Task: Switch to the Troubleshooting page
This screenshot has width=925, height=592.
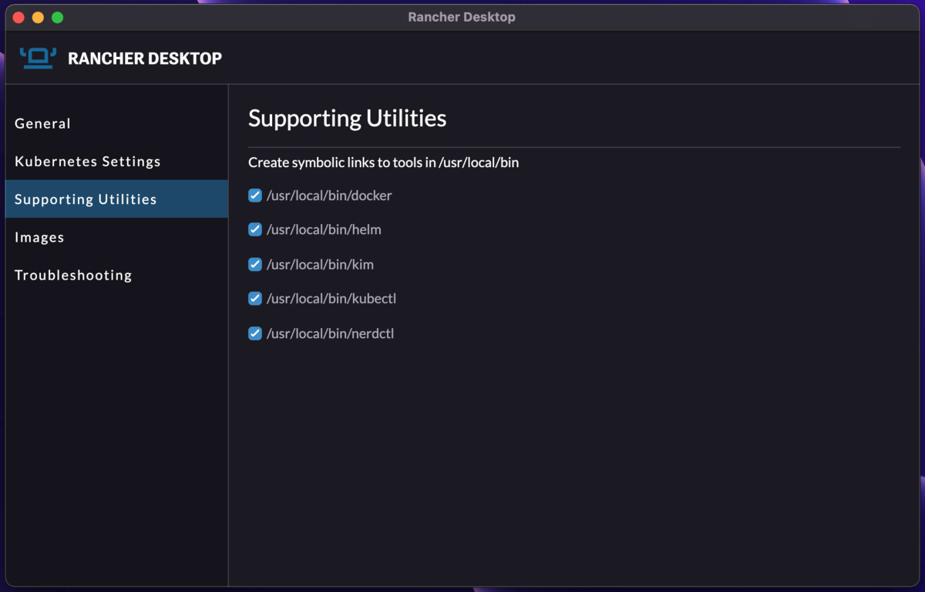Action: [x=73, y=275]
